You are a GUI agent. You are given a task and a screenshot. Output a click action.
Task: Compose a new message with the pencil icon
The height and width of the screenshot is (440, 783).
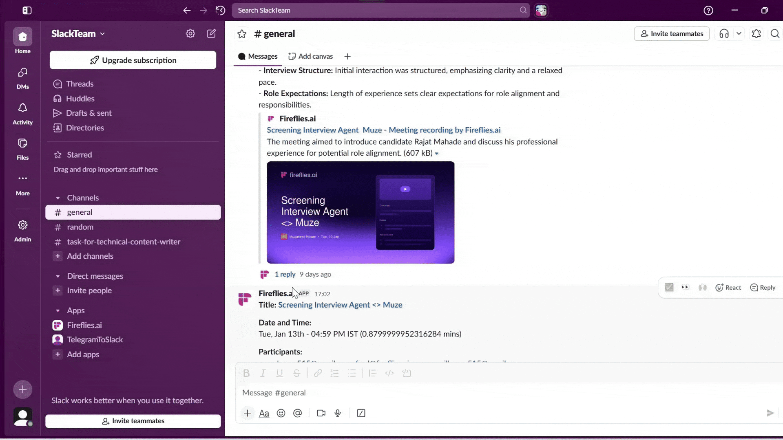coord(211,33)
